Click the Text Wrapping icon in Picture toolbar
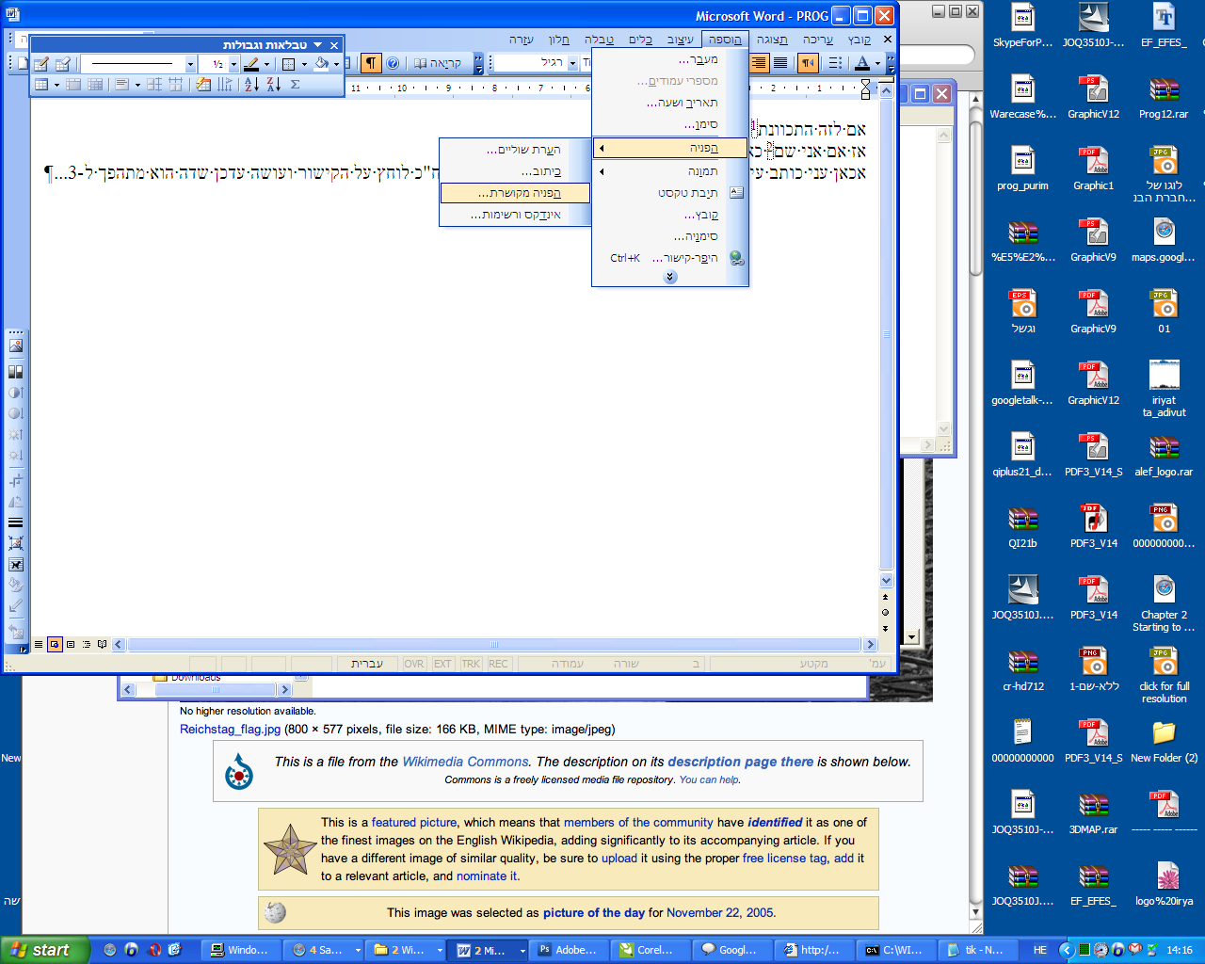 coord(15,565)
